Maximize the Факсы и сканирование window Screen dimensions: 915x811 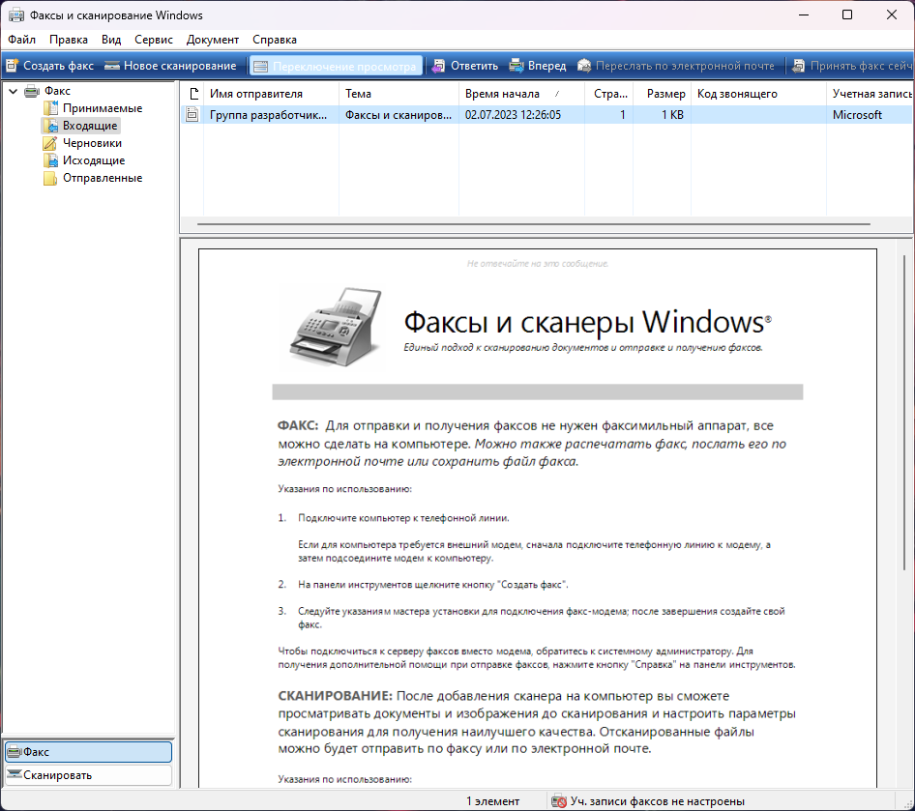coord(847,15)
